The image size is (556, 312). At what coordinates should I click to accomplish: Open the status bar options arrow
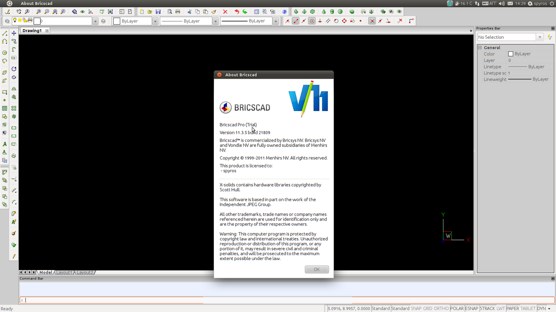tap(549, 309)
